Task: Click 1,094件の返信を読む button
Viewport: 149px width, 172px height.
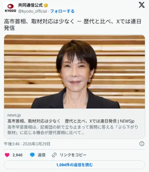Action: 74,165
